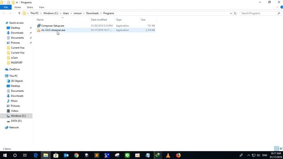283x159 pixels.
Task: Open Quick Access Toolbar customize dropdown
Action: [17, 3]
